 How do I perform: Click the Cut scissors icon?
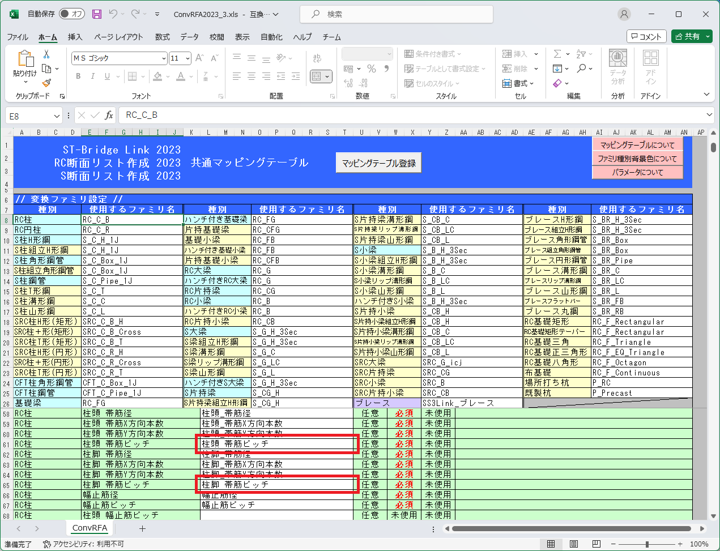(x=46, y=54)
